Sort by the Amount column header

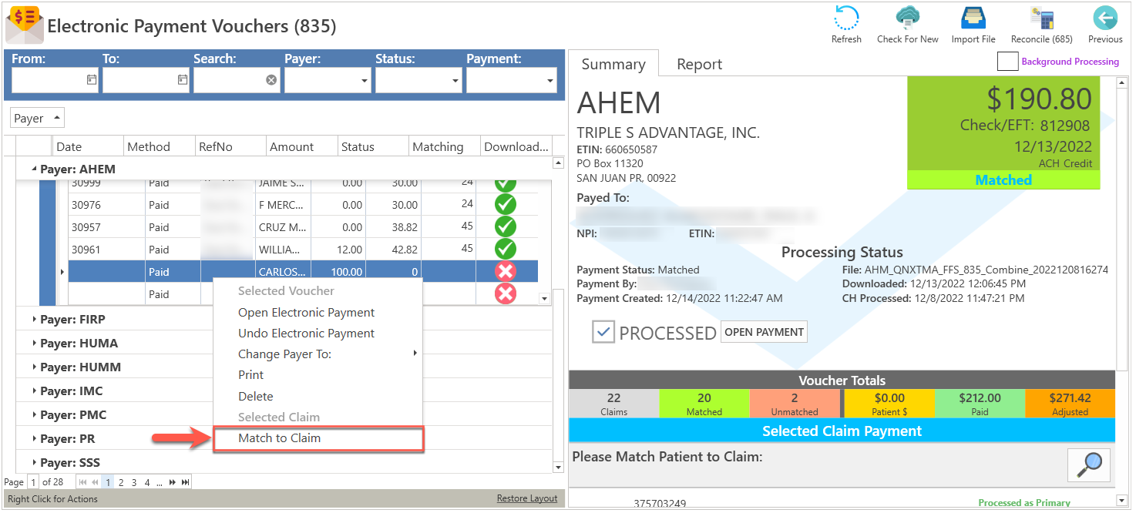(302, 146)
